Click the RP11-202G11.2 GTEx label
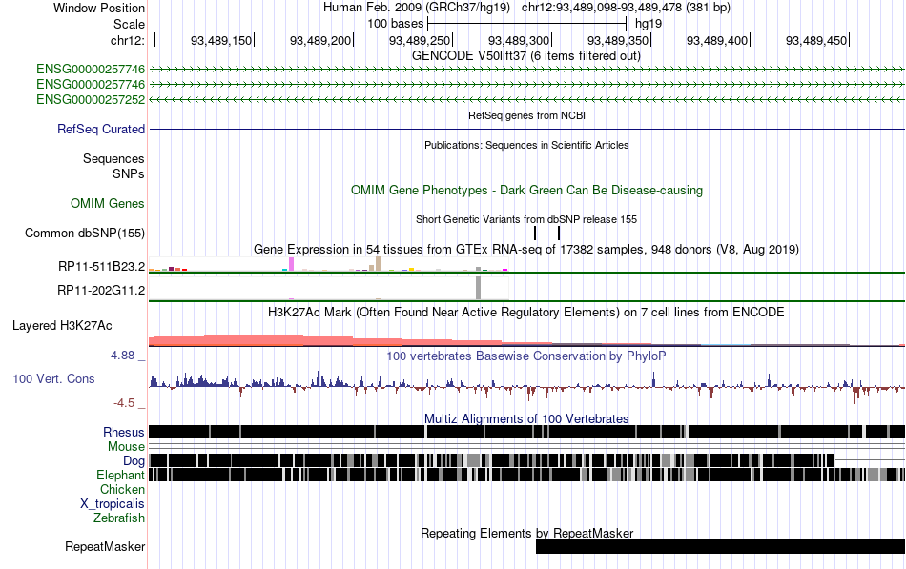This screenshot has width=906, height=569. pyautogui.click(x=101, y=290)
